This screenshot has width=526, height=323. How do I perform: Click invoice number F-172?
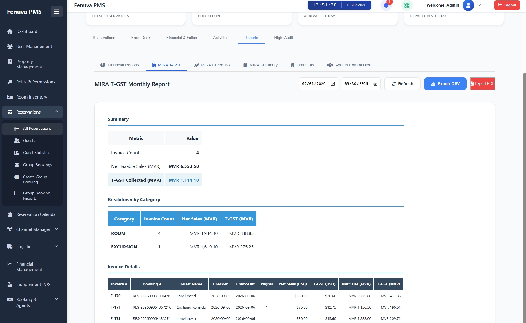coord(116,319)
